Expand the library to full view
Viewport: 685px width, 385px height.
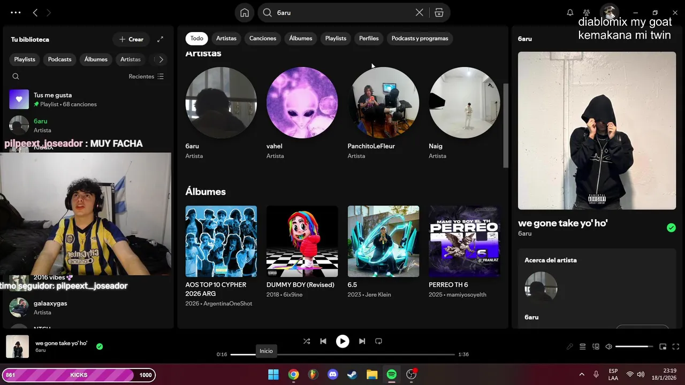click(x=160, y=39)
